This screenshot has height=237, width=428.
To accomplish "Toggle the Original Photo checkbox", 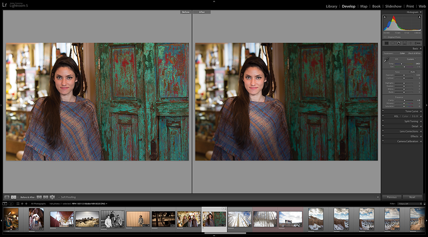I will coord(385,37).
